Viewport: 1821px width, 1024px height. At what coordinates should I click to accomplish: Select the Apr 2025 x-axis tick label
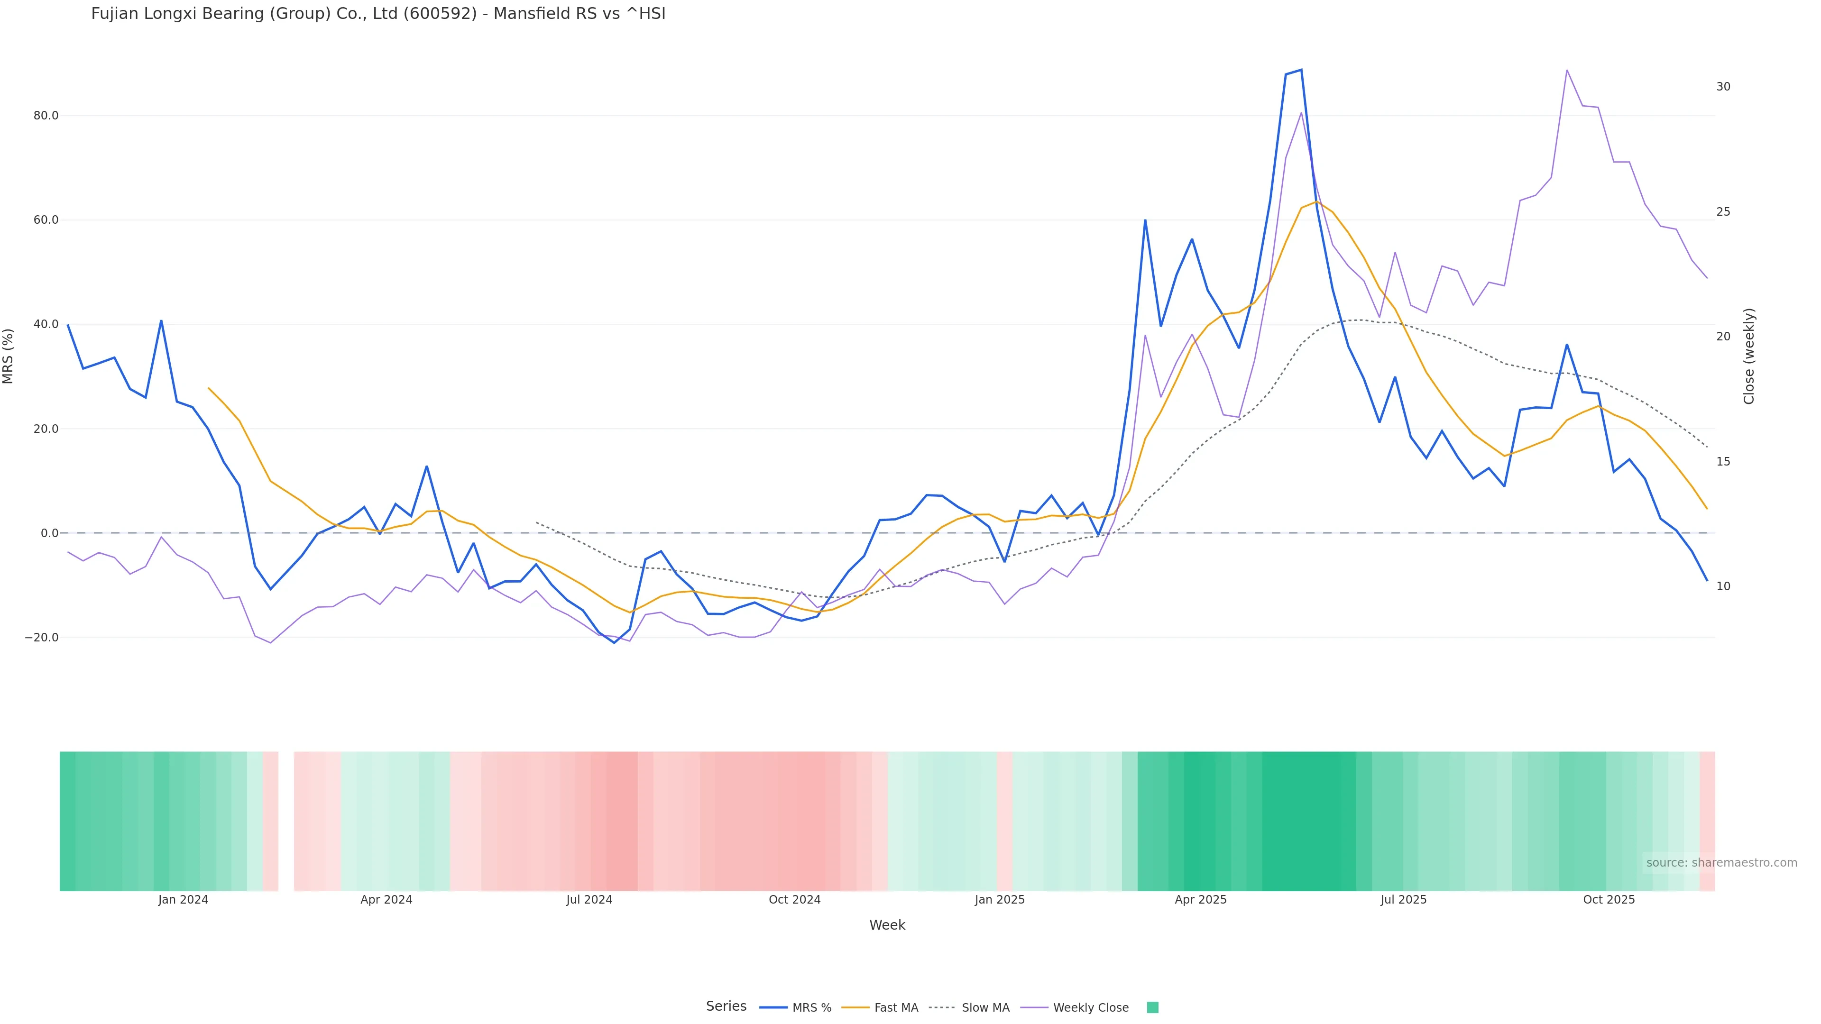(x=1200, y=900)
